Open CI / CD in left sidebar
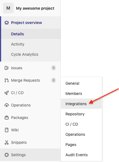Viewport: 119px width, 162px height. (17, 93)
